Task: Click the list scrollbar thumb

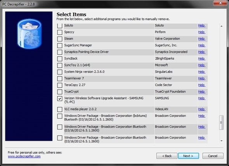Action: pos(221,123)
